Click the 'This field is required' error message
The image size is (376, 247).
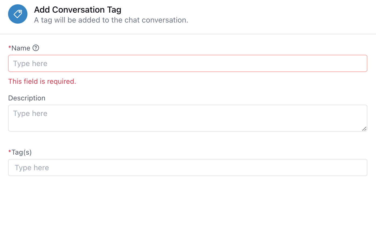coord(42,81)
